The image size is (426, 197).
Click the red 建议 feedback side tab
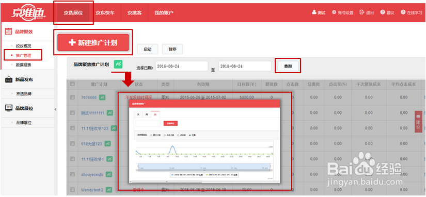(x=418, y=122)
